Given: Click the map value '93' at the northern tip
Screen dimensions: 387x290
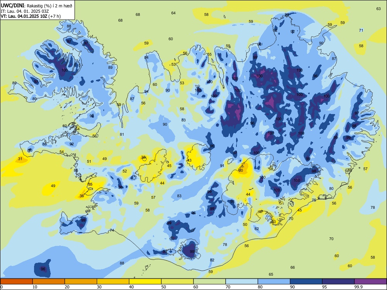Looking at the screenshot, I should pyautogui.click(x=287, y=14).
